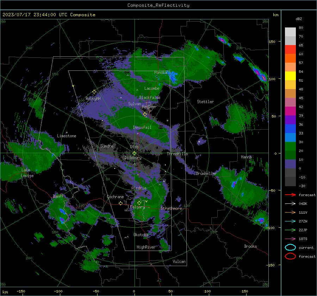Select the dark orange 57-60 dBZ swatch
The image size is (317, 296).
coord(290,58)
